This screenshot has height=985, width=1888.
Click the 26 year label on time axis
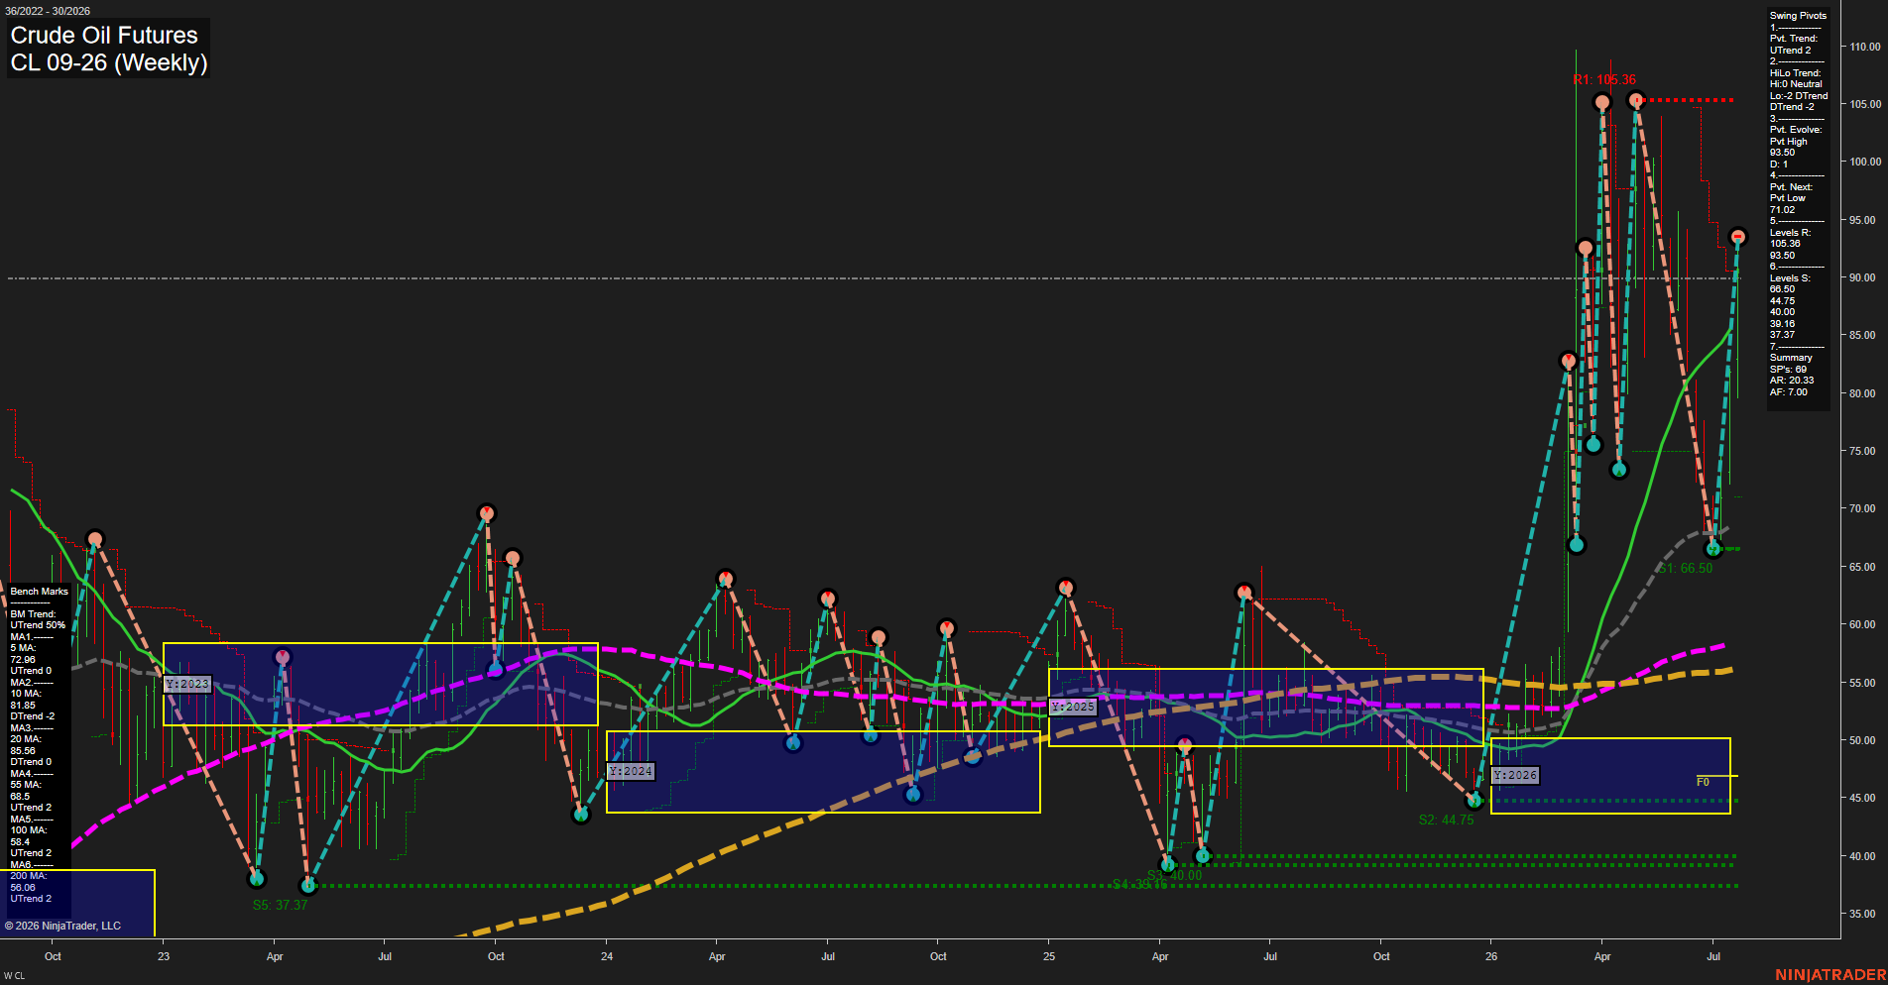click(1491, 956)
